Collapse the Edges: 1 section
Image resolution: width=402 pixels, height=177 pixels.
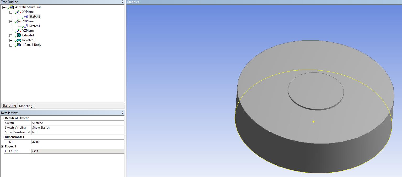click(2, 146)
